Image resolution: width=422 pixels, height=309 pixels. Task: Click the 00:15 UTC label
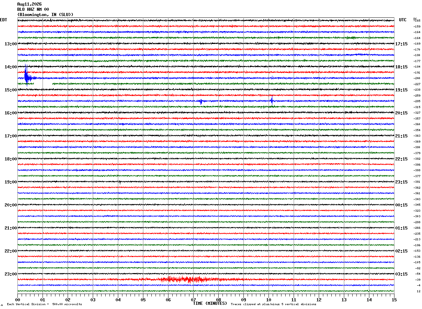401,205
